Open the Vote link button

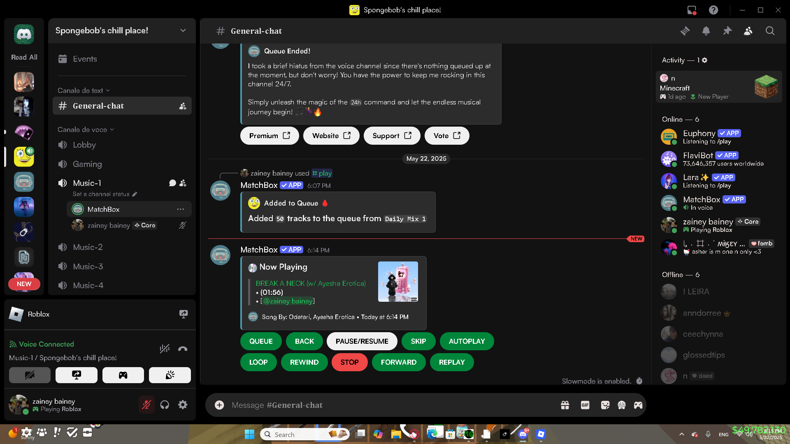pos(447,136)
